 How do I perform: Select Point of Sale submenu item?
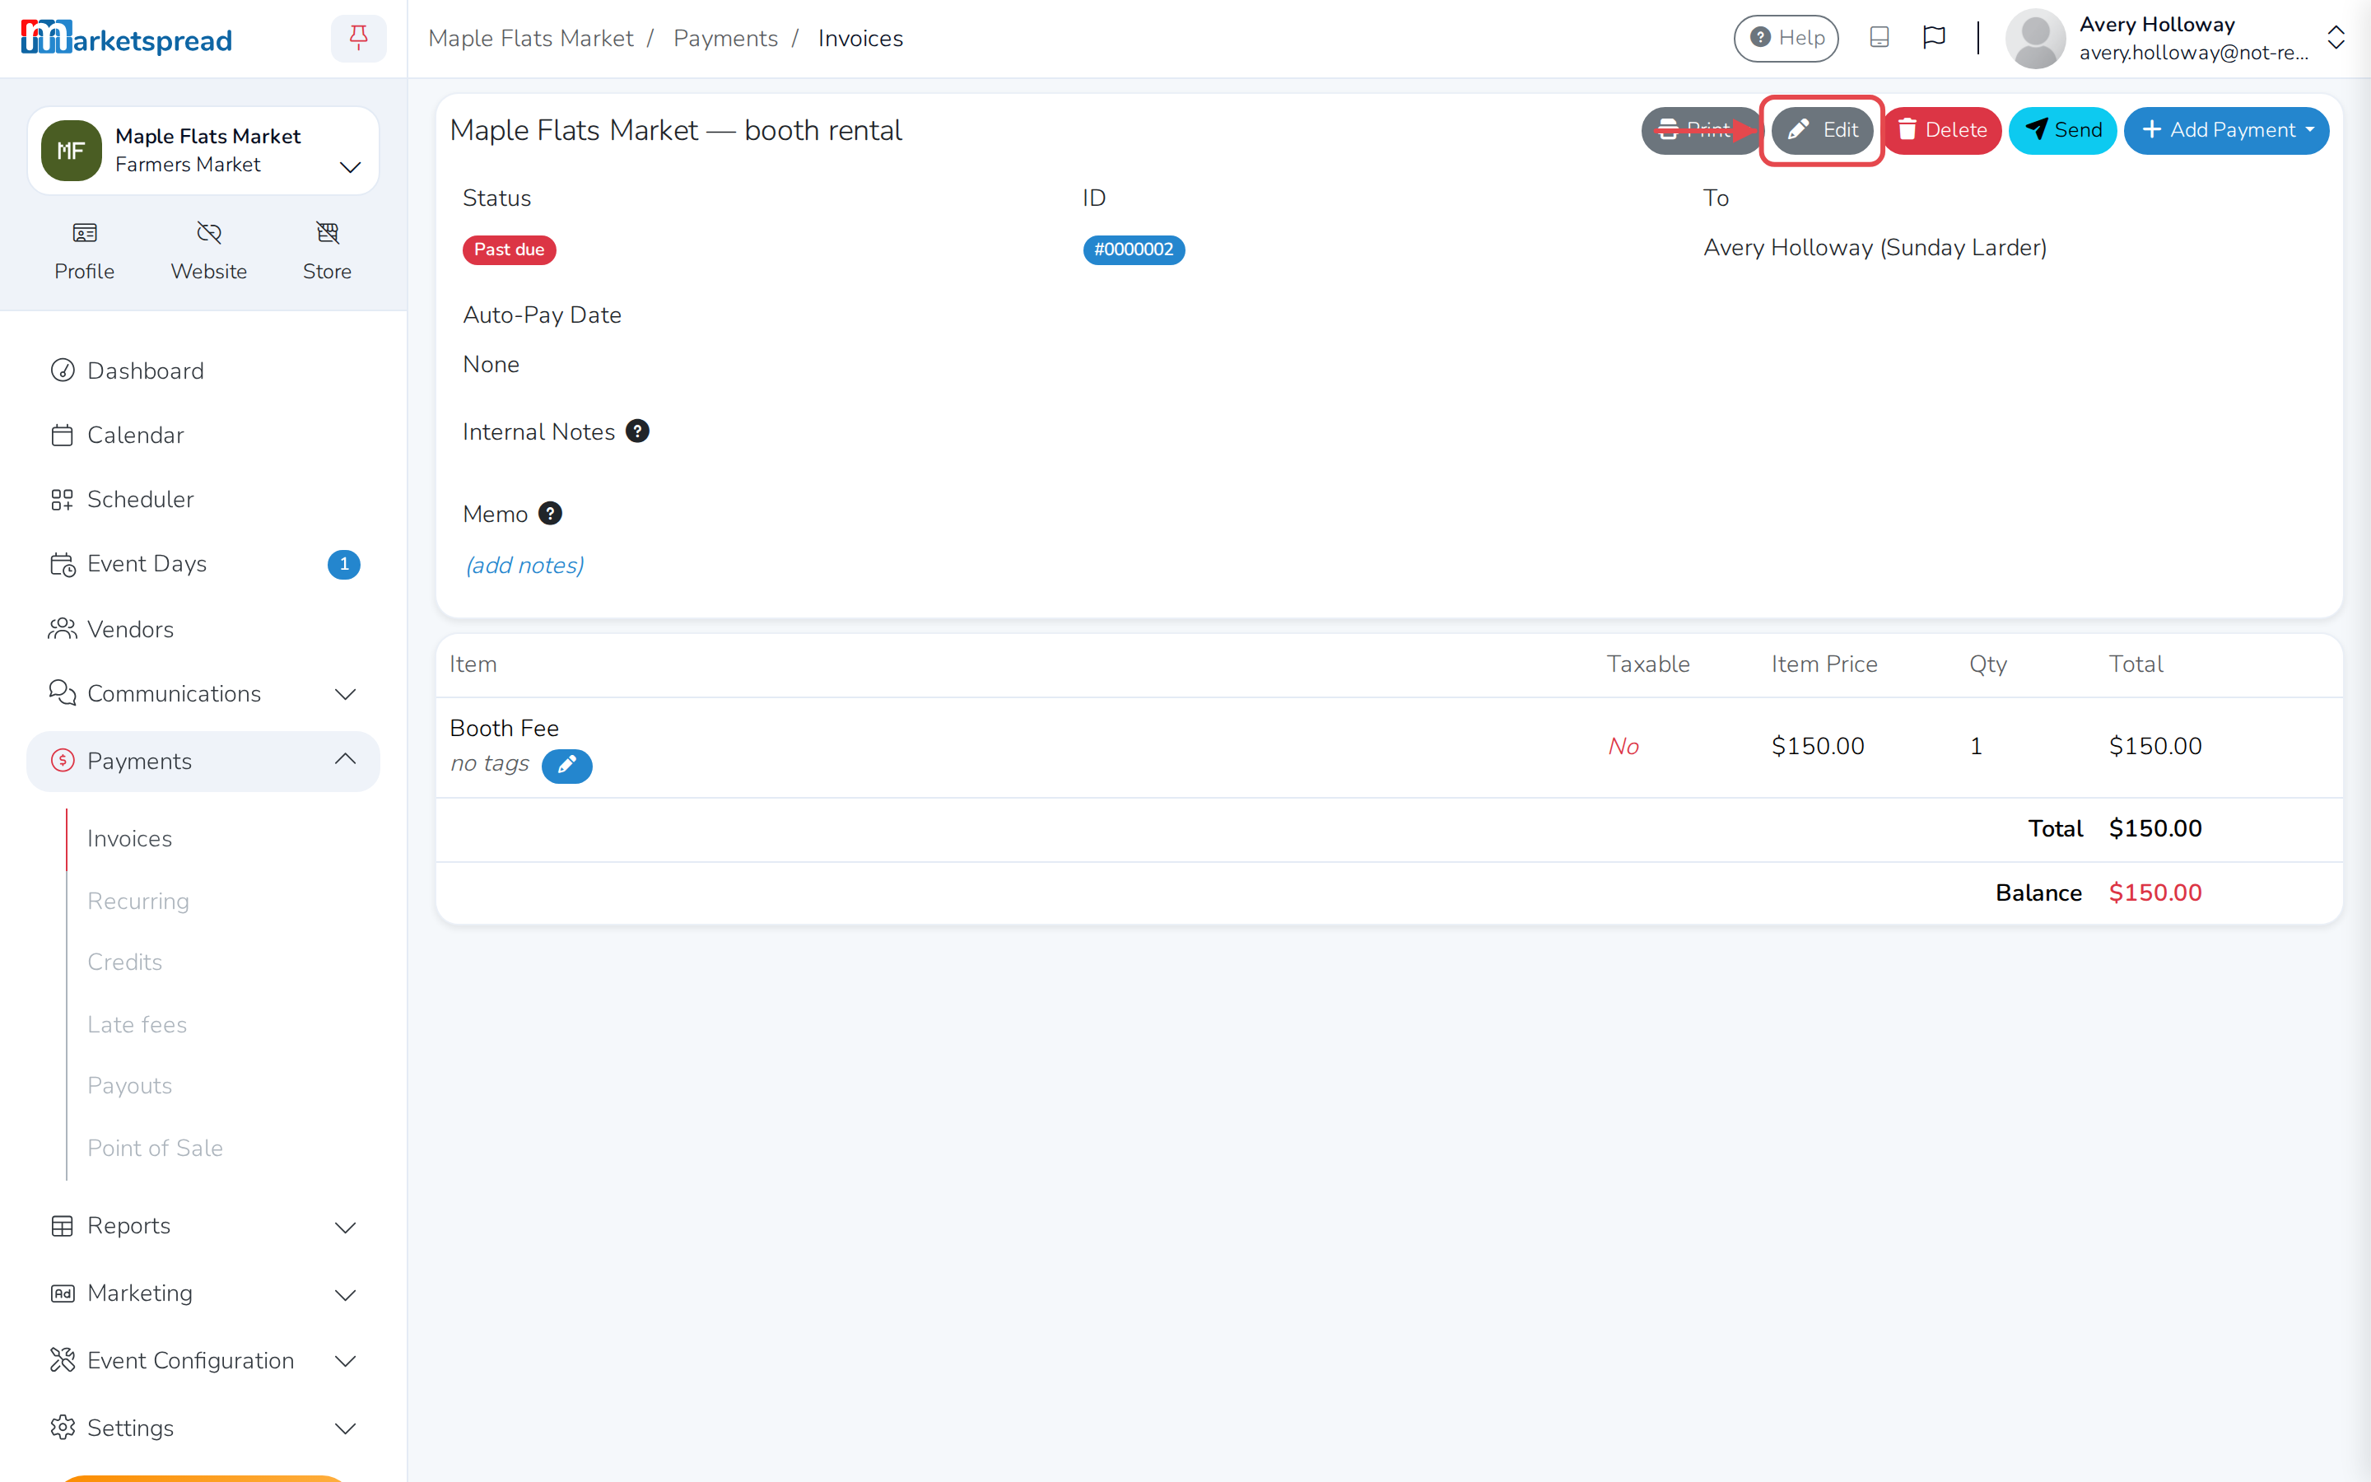click(x=155, y=1148)
